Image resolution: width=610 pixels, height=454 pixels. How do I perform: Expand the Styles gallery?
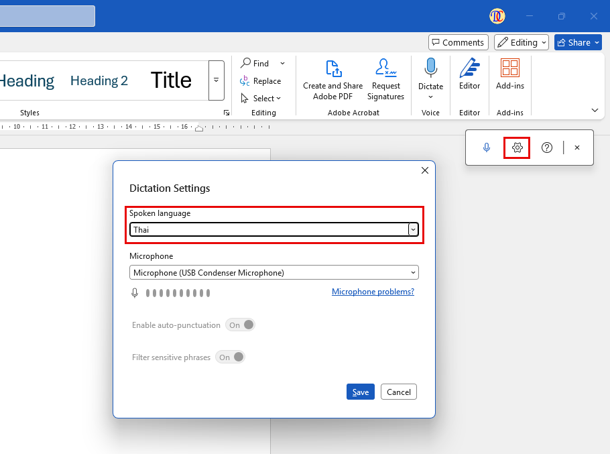(x=216, y=80)
